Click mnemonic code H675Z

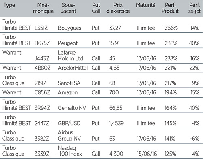42,43
